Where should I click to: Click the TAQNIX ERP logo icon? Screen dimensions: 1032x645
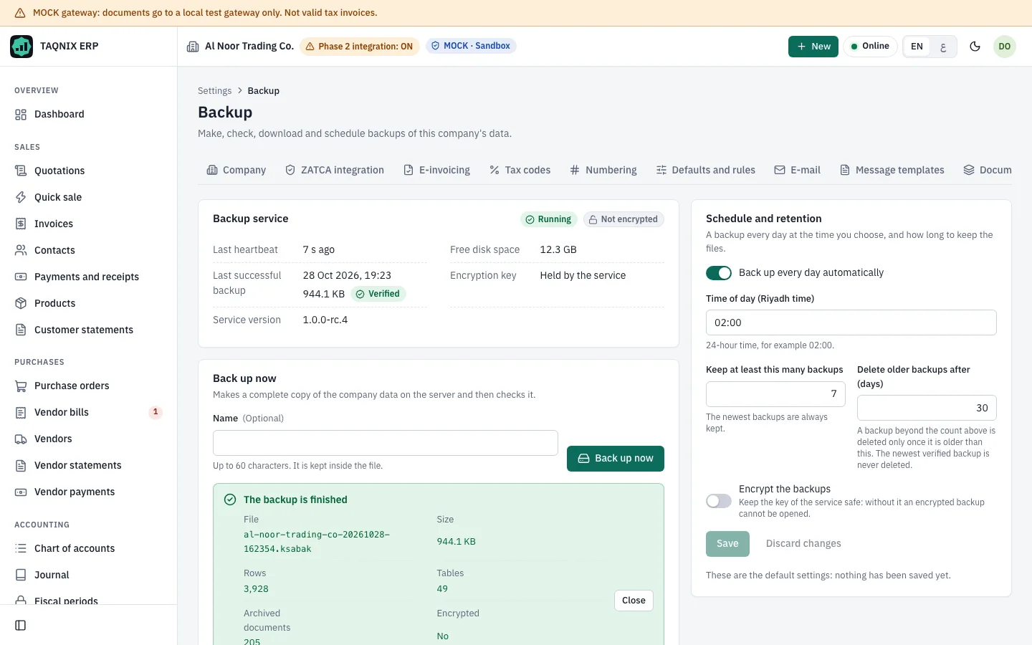click(21, 47)
